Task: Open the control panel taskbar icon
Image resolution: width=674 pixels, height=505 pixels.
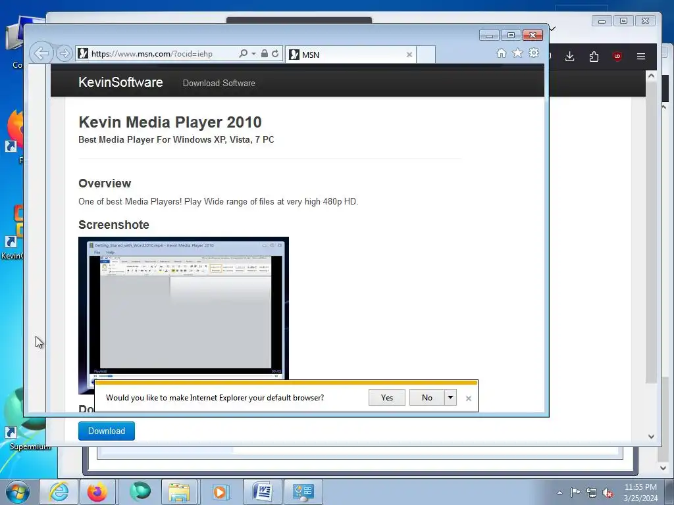Action: pos(303,492)
